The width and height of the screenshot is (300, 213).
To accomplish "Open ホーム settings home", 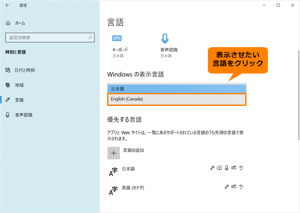I will pyautogui.click(x=20, y=23).
